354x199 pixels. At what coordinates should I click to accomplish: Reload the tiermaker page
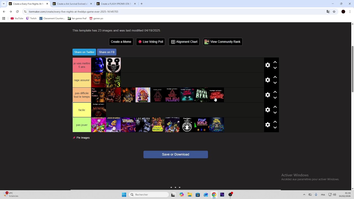[17, 12]
